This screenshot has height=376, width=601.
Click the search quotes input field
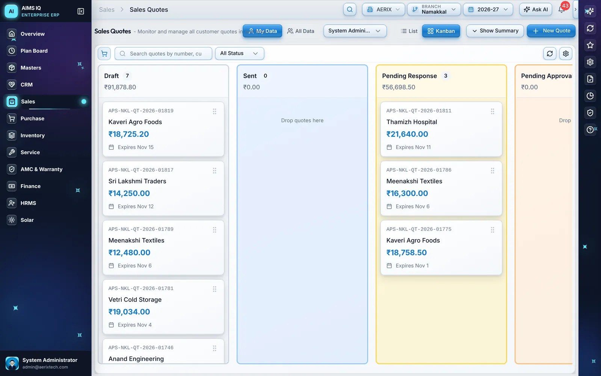[x=163, y=53]
